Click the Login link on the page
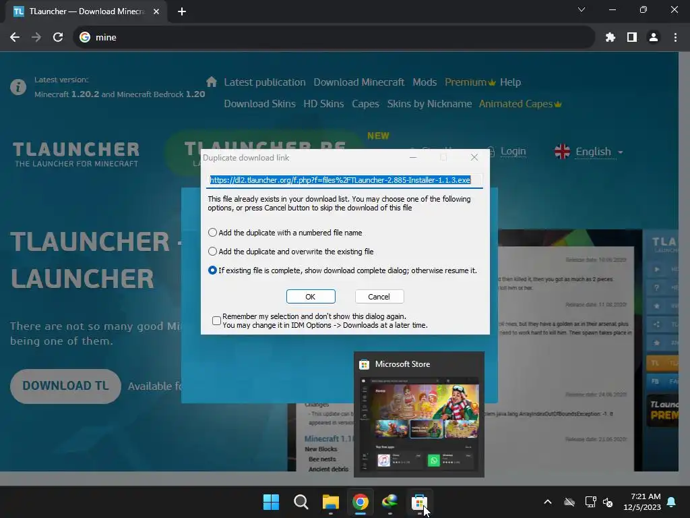This screenshot has width=690, height=518. pyautogui.click(x=513, y=152)
